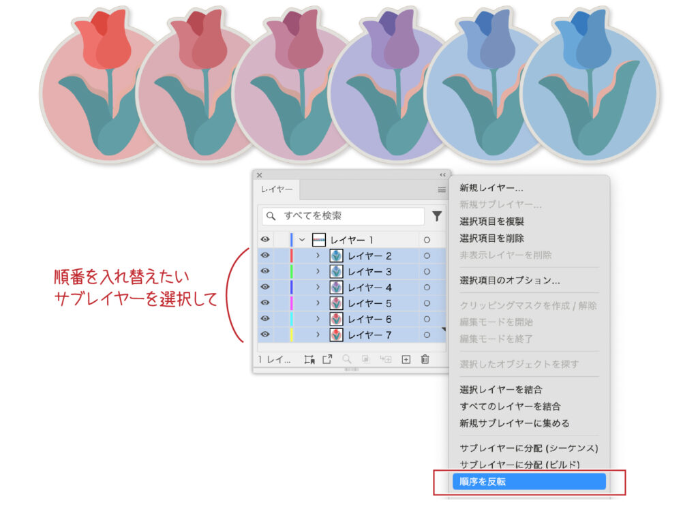Click the create new layer plus icon
Screen dimensions: 698x509
pos(406,360)
